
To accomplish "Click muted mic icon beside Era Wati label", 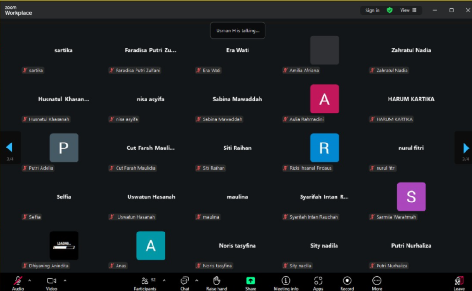I will pos(198,70).
